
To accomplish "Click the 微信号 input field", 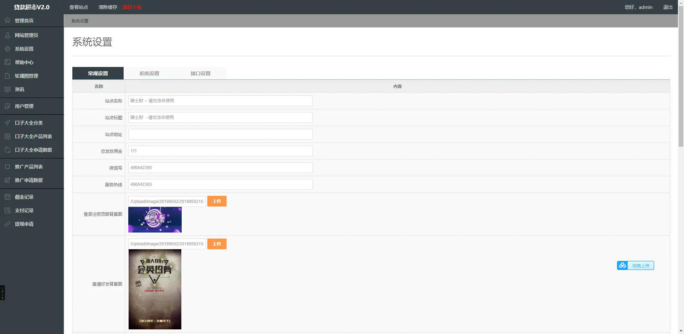I will point(221,168).
